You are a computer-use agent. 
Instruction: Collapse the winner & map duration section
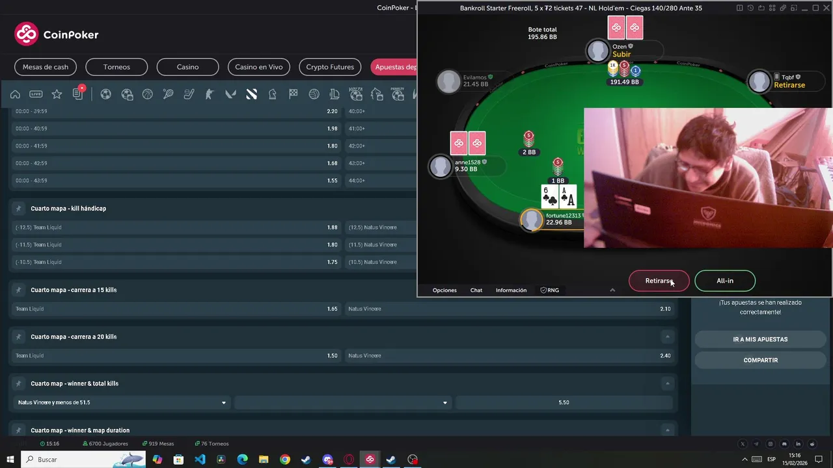(x=667, y=430)
